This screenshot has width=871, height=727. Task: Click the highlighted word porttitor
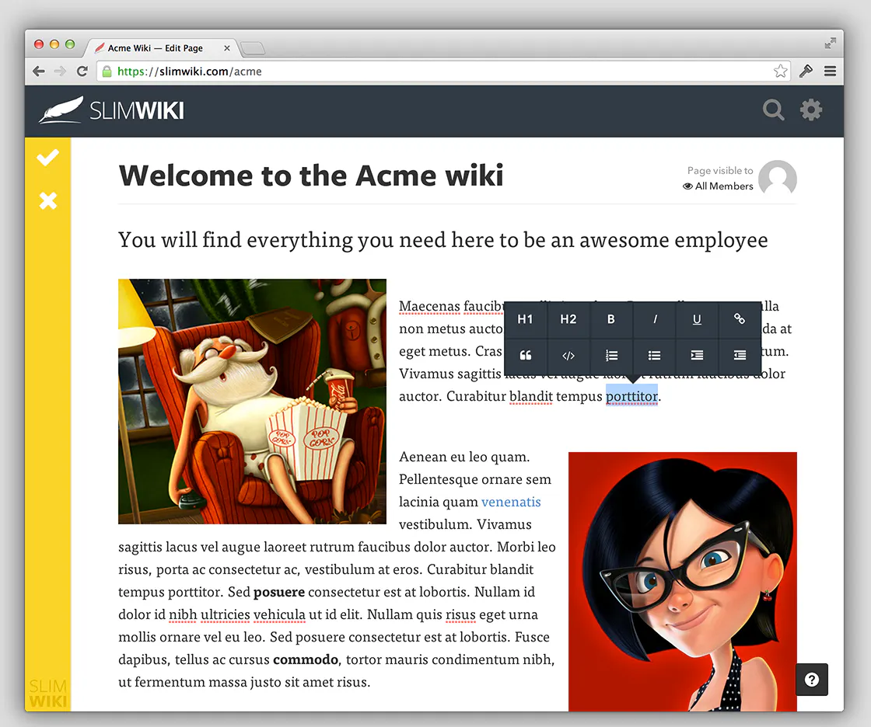(631, 396)
